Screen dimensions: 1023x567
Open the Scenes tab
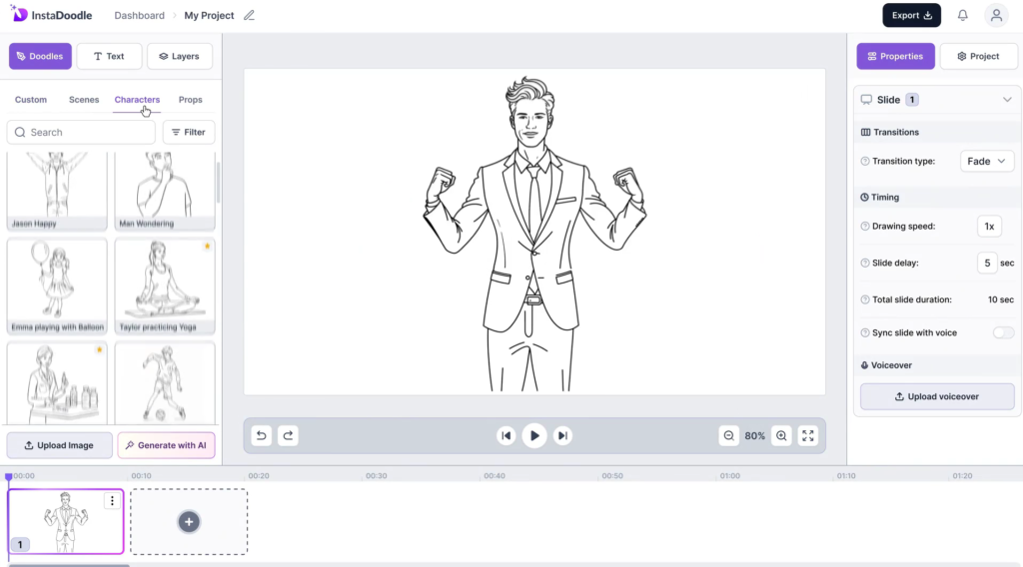pos(84,100)
